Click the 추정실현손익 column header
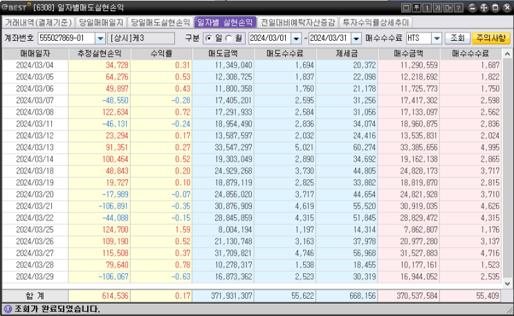 (x=100, y=54)
